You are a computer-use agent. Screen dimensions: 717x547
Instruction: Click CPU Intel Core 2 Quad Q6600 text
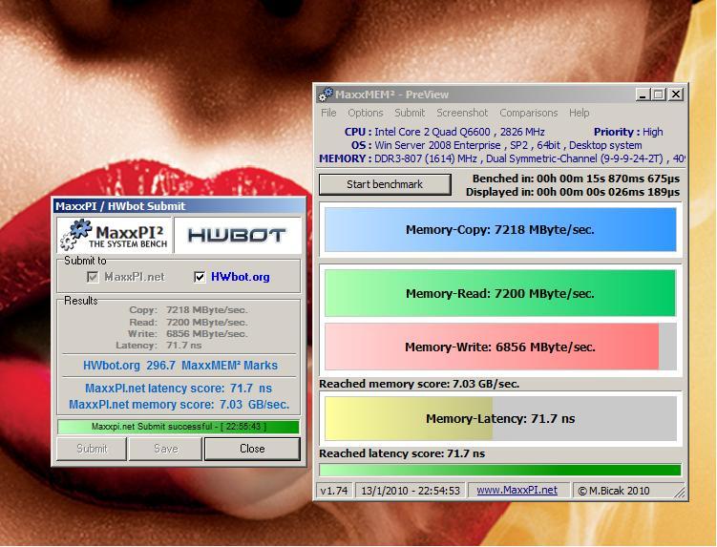(x=445, y=132)
